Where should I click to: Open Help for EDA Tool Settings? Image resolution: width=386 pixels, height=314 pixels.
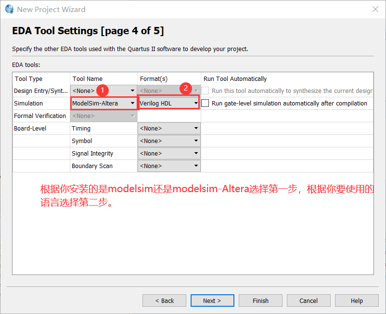click(357, 301)
